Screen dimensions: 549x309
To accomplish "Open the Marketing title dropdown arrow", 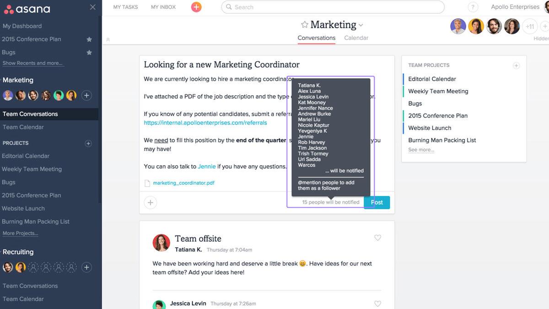I will (x=361, y=25).
